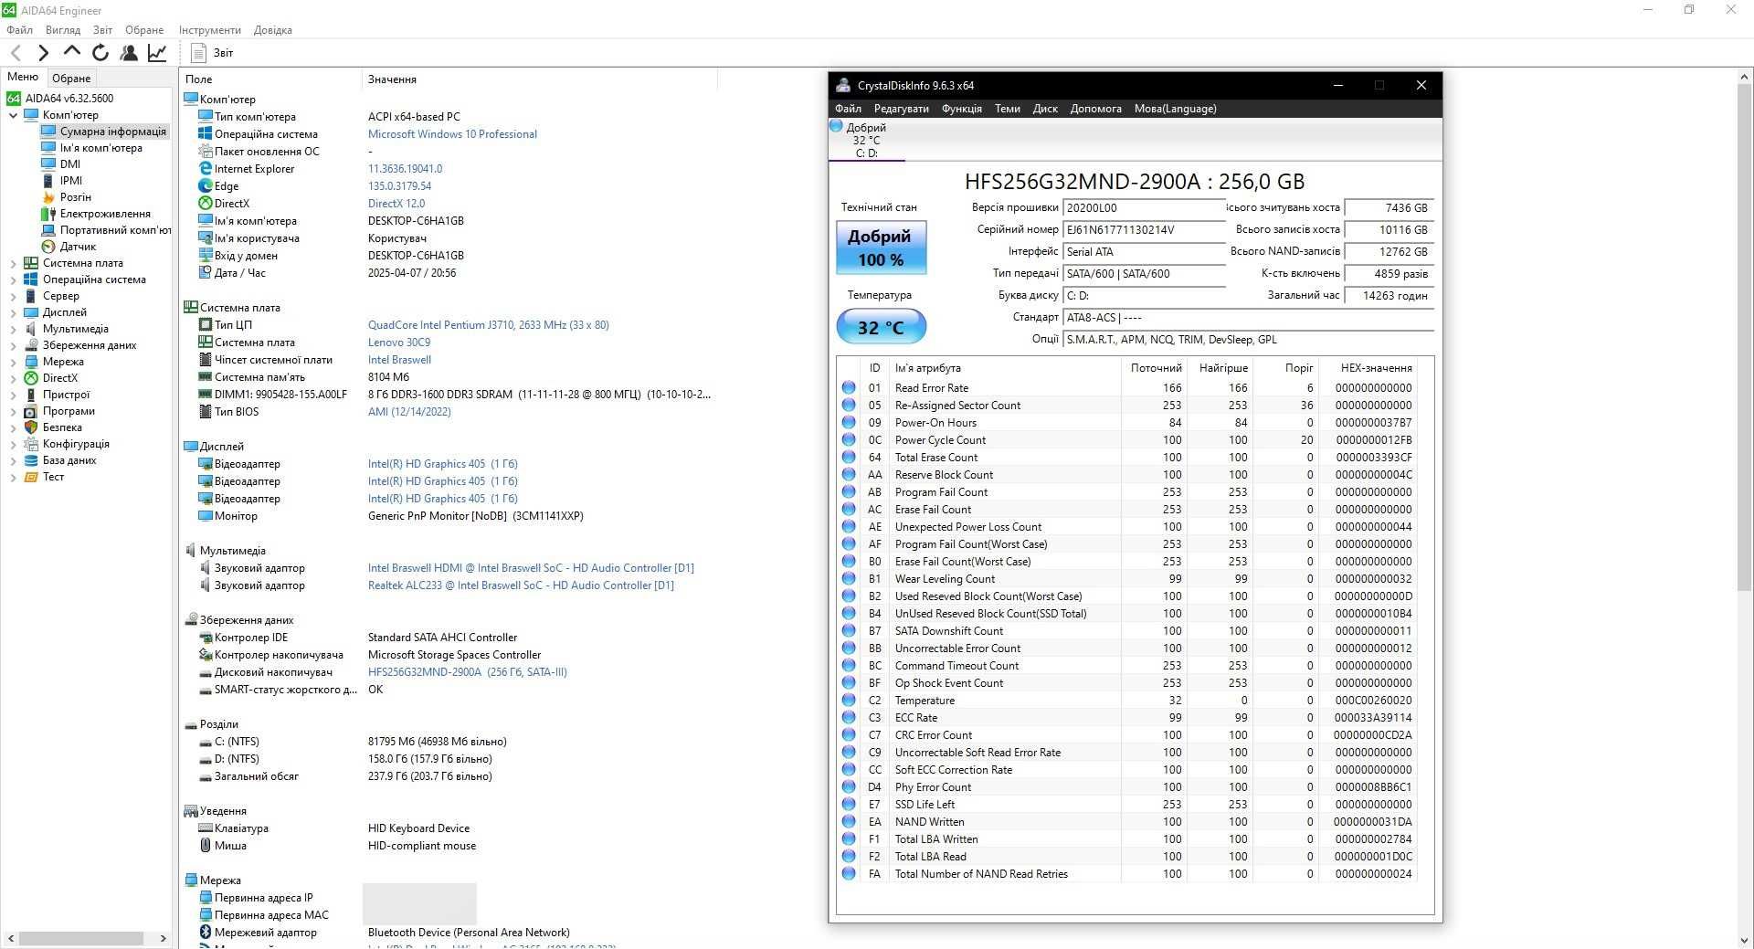Select Ім'я комп'ютера tree item
Screen dimensions: 1754x949
tap(101, 148)
